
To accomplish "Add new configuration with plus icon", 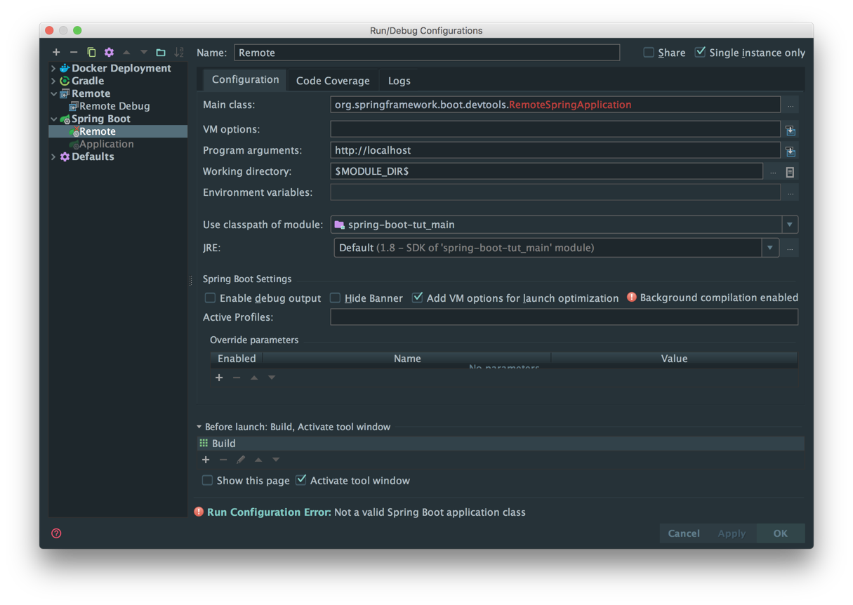I will [x=56, y=53].
